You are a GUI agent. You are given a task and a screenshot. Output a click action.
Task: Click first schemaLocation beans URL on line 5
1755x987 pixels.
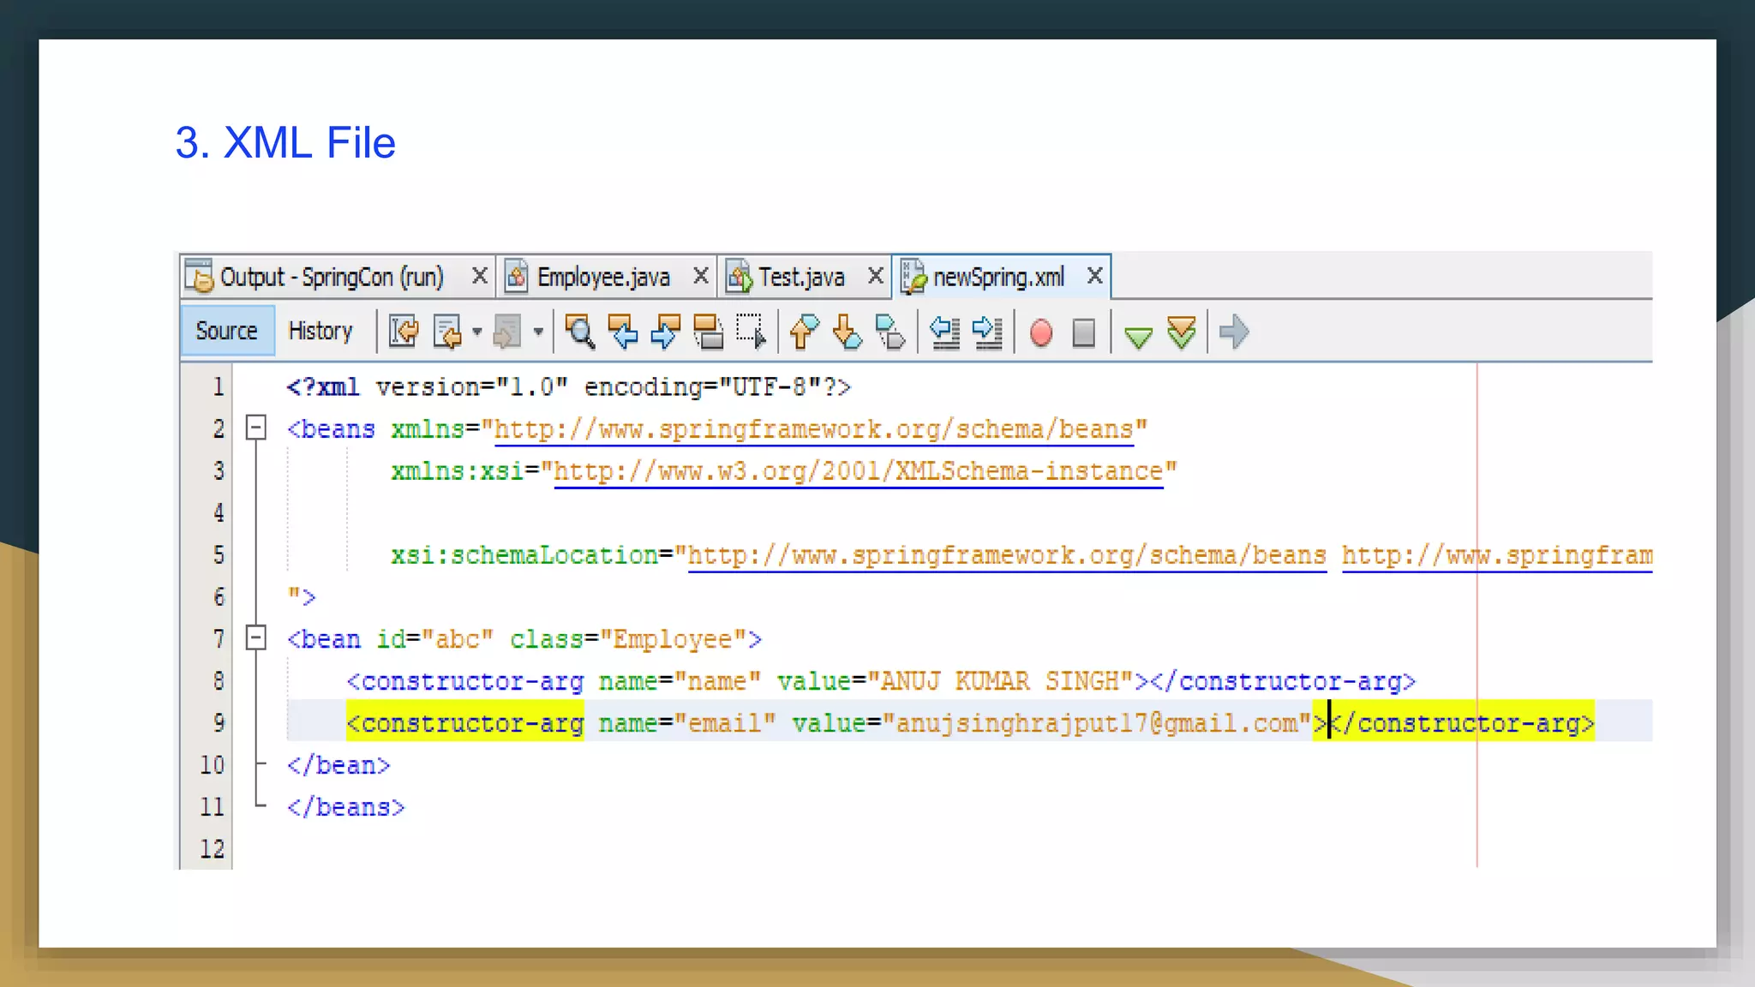click(x=1007, y=555)
